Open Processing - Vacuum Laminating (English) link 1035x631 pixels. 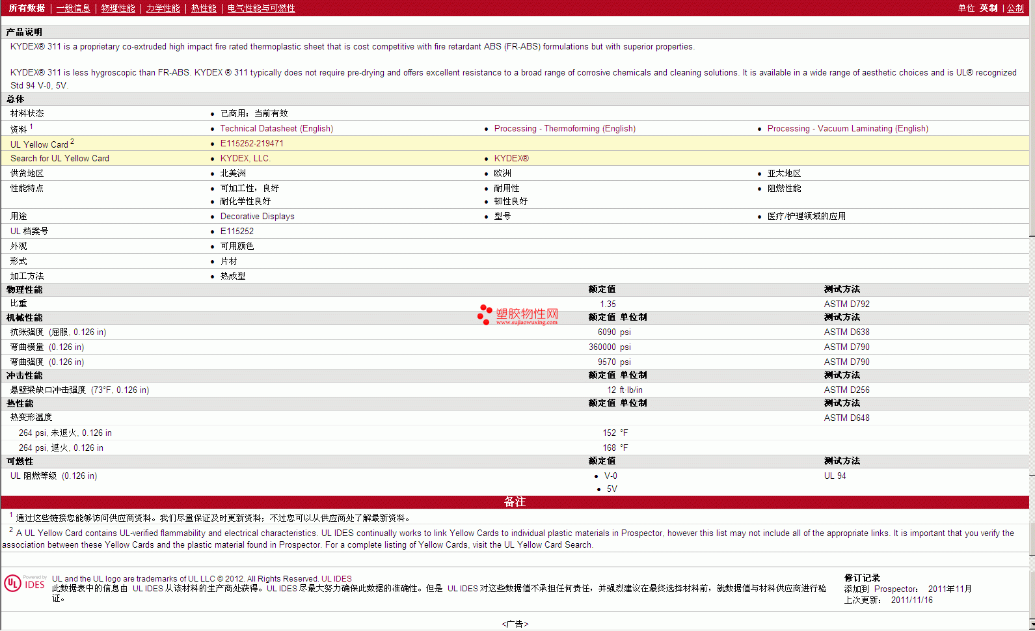pos(848,129)
